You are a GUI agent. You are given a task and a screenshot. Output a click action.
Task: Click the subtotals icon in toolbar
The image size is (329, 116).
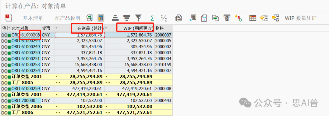[164, 18]
